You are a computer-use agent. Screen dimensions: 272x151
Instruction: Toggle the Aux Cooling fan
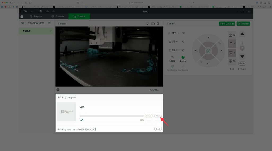(x=183, y=67)
